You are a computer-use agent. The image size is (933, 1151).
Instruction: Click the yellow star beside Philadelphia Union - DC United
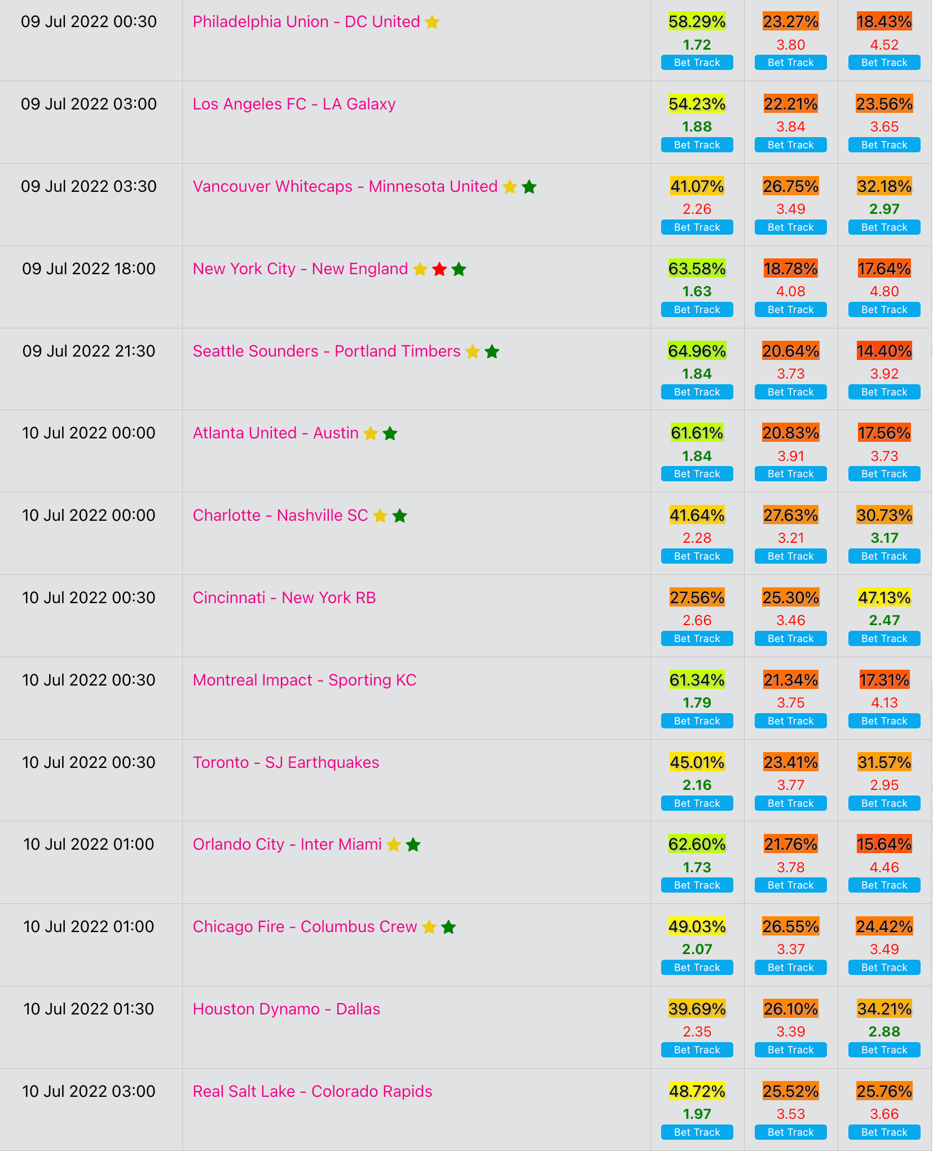pyautogui.click(x=432, y=22)
